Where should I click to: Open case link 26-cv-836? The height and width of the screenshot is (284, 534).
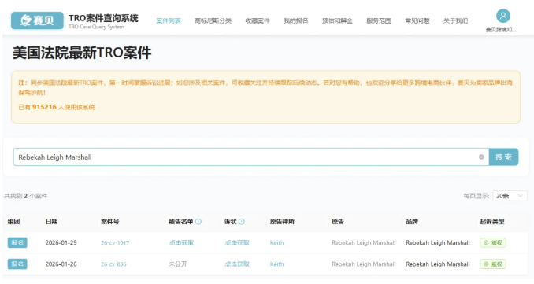point(113,264)
